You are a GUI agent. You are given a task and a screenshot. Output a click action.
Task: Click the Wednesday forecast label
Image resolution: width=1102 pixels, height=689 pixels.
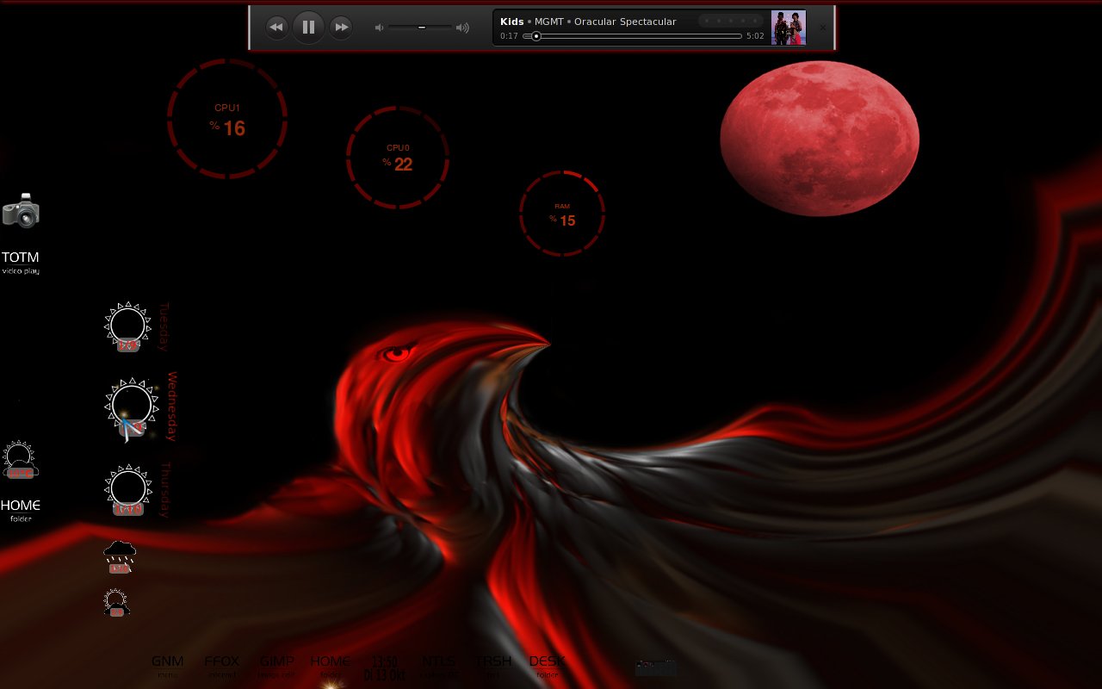pos(172,407)
